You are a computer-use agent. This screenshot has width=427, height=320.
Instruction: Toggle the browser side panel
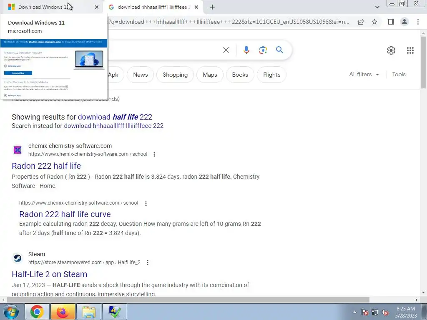391,22
